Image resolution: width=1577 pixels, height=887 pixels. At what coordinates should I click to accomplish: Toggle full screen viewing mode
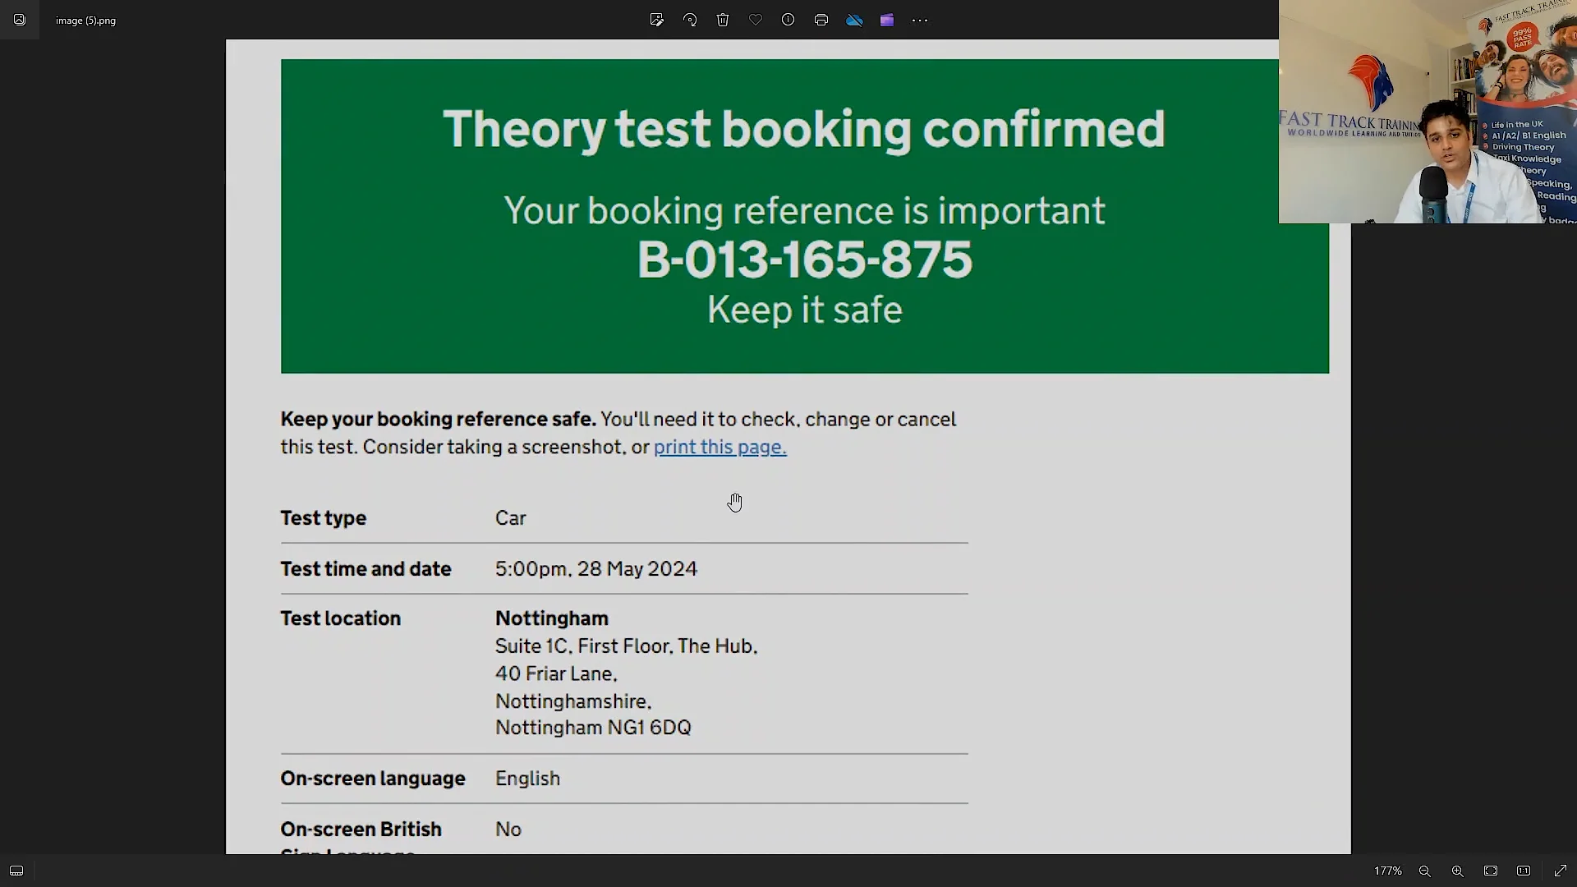1561,871
